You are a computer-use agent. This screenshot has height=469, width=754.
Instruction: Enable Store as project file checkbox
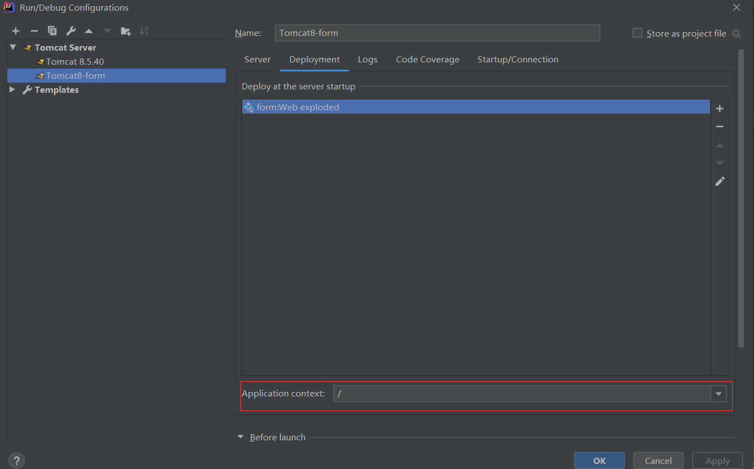click(637, 33)
